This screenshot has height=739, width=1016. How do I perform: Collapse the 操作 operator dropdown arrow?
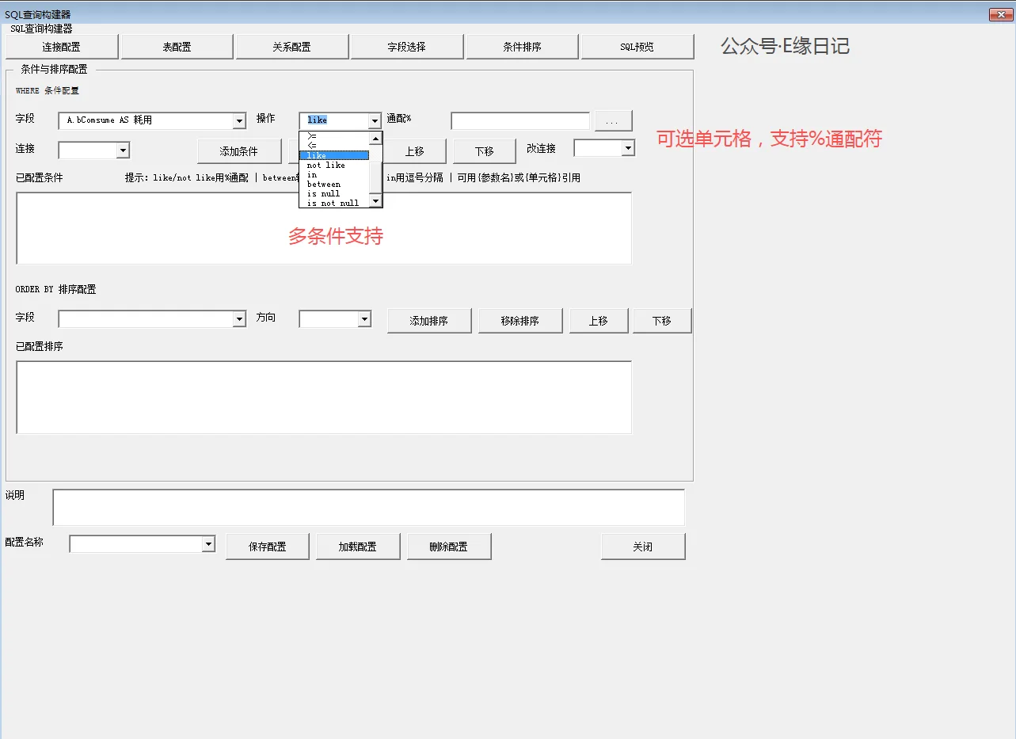tap(375, 120)
